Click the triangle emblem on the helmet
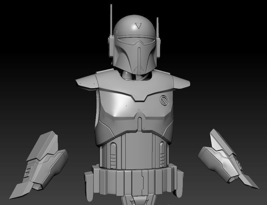267x205 pixels. 138,26
